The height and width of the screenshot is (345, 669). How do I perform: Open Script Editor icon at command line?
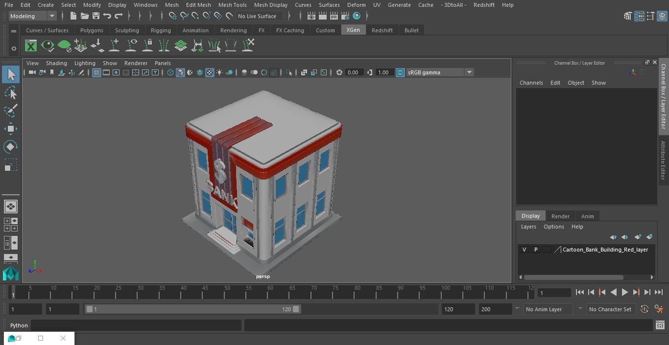click(x=660, y=325)
